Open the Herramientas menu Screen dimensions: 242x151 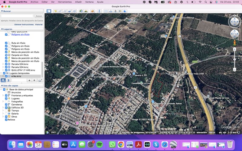click(x=65, y=2)
